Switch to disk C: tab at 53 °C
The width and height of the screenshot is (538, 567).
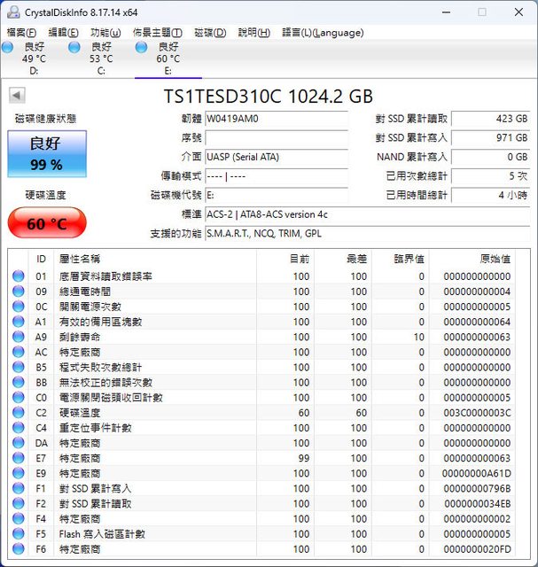coord(101,58)
